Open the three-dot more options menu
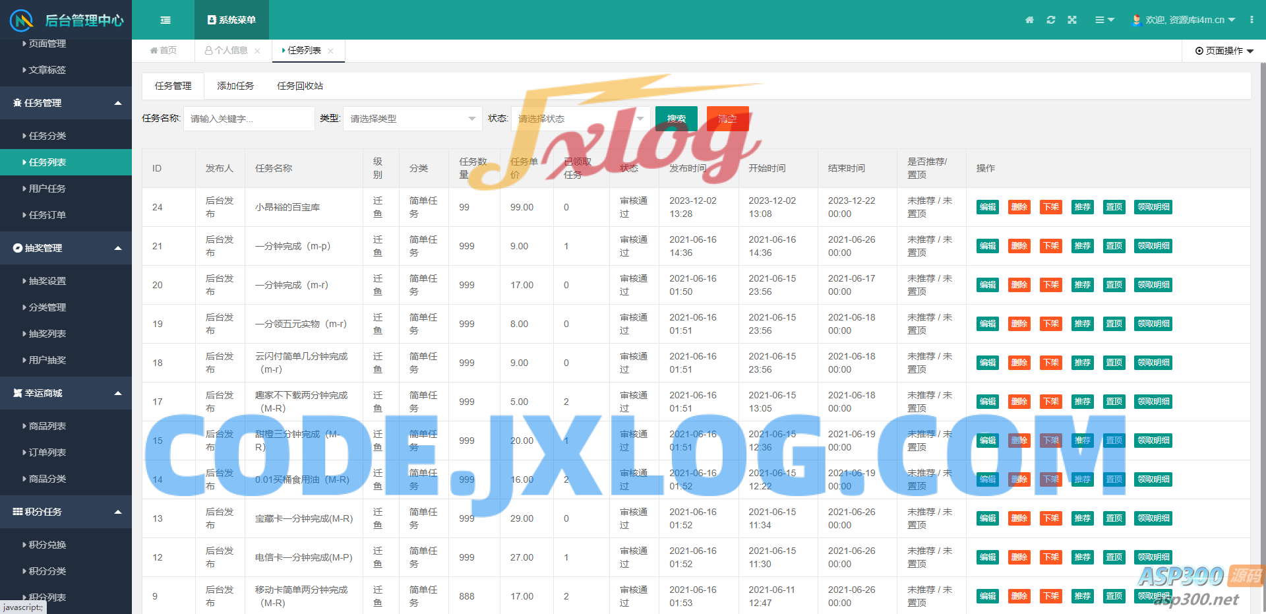Screen dimensions: 1266x614 1251,20
